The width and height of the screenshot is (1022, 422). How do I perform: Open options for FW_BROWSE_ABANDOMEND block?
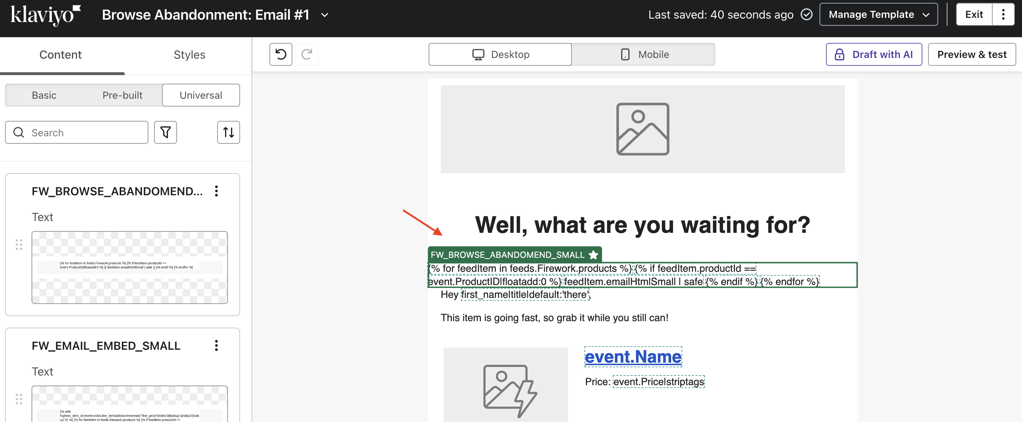pyautogui.click(x=216, y=191)
